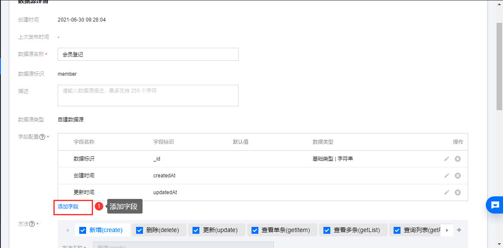This screenshot has width=503, height=248.
Task: Click the 添加字段 link
Action: (68, 207)
